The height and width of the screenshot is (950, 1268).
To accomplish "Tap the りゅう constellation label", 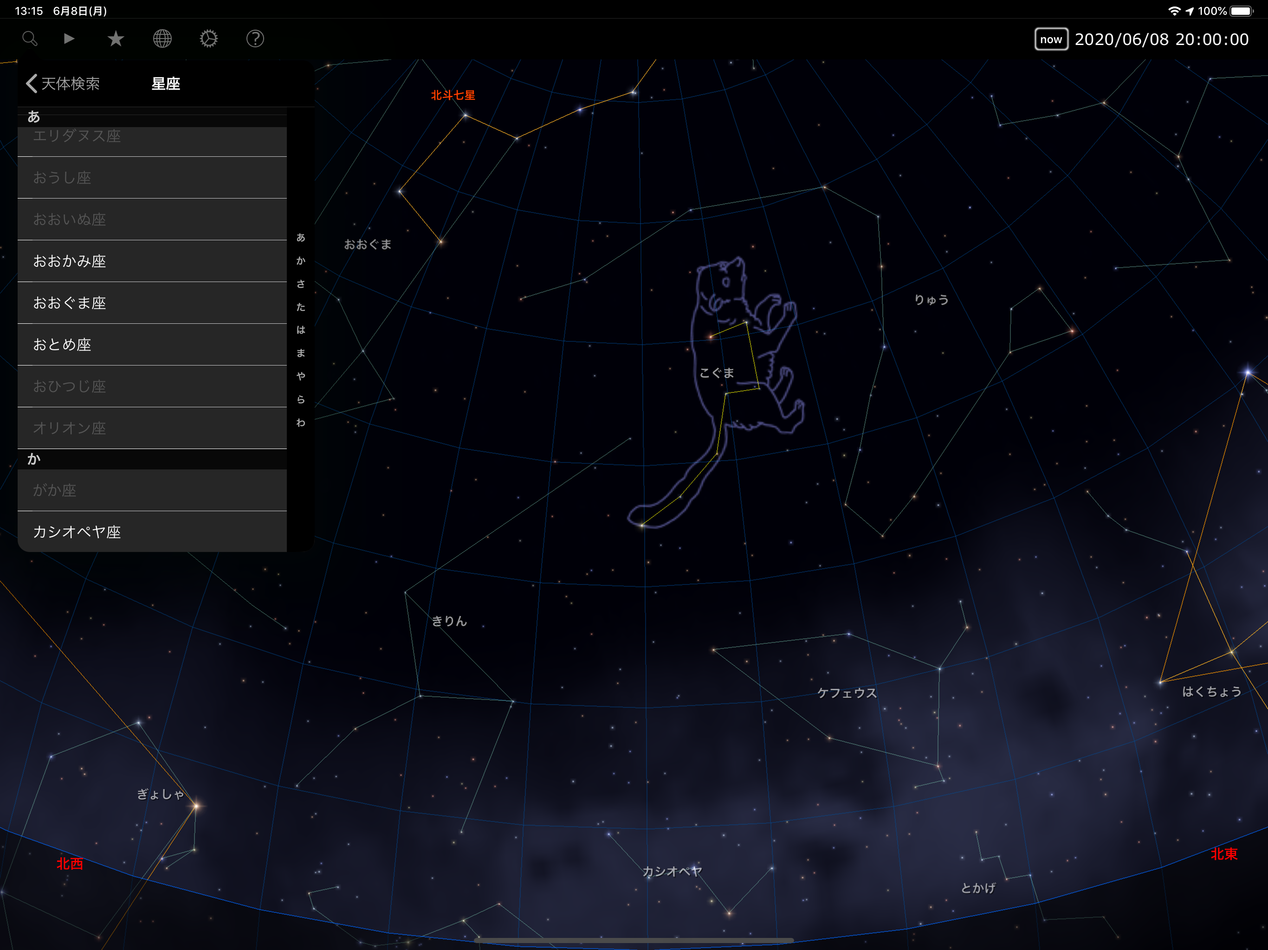I will click(x=932, y=300).
